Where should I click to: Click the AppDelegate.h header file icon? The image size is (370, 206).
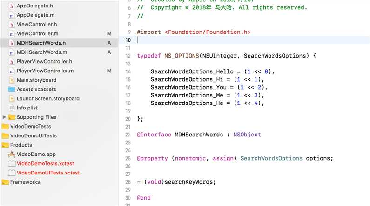point(11,6)
